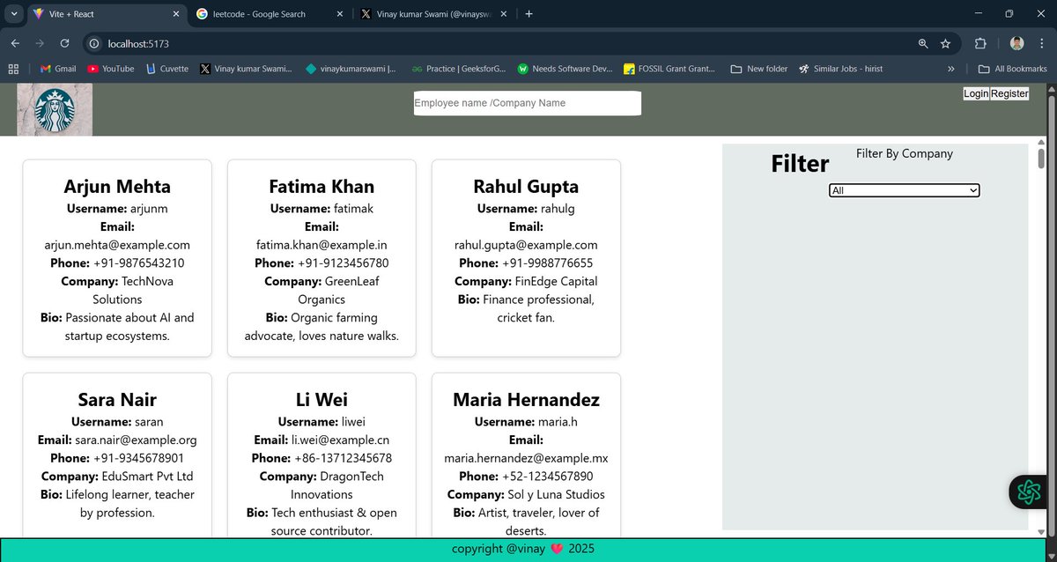
Task: Restore down the Chrome window
Action: 1009,14
